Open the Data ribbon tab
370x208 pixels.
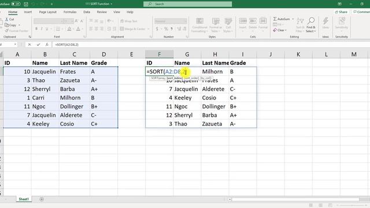point(87,12)
